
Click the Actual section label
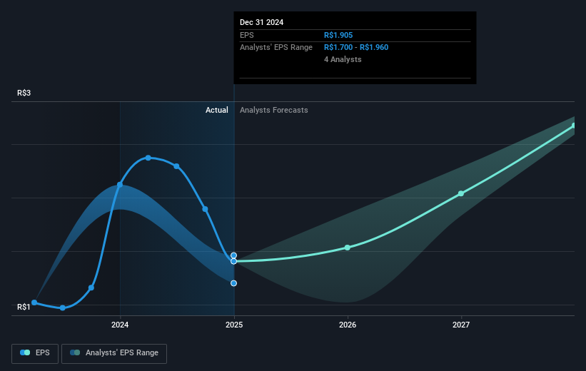[217, 110]
